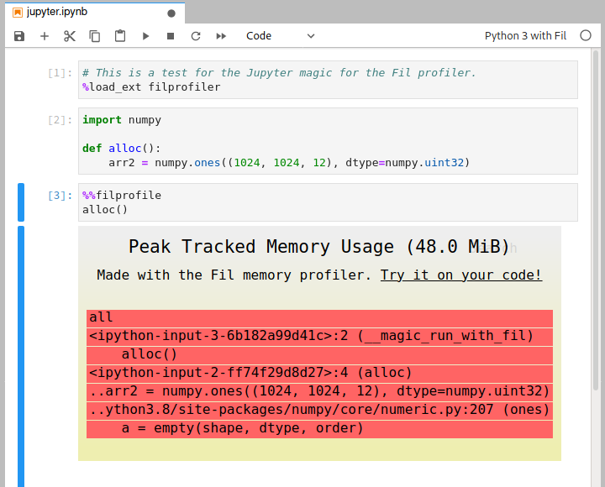The image size is (605, 487).
Task: Open the 'Try it on your code!' link
Action: coord(460,275)
